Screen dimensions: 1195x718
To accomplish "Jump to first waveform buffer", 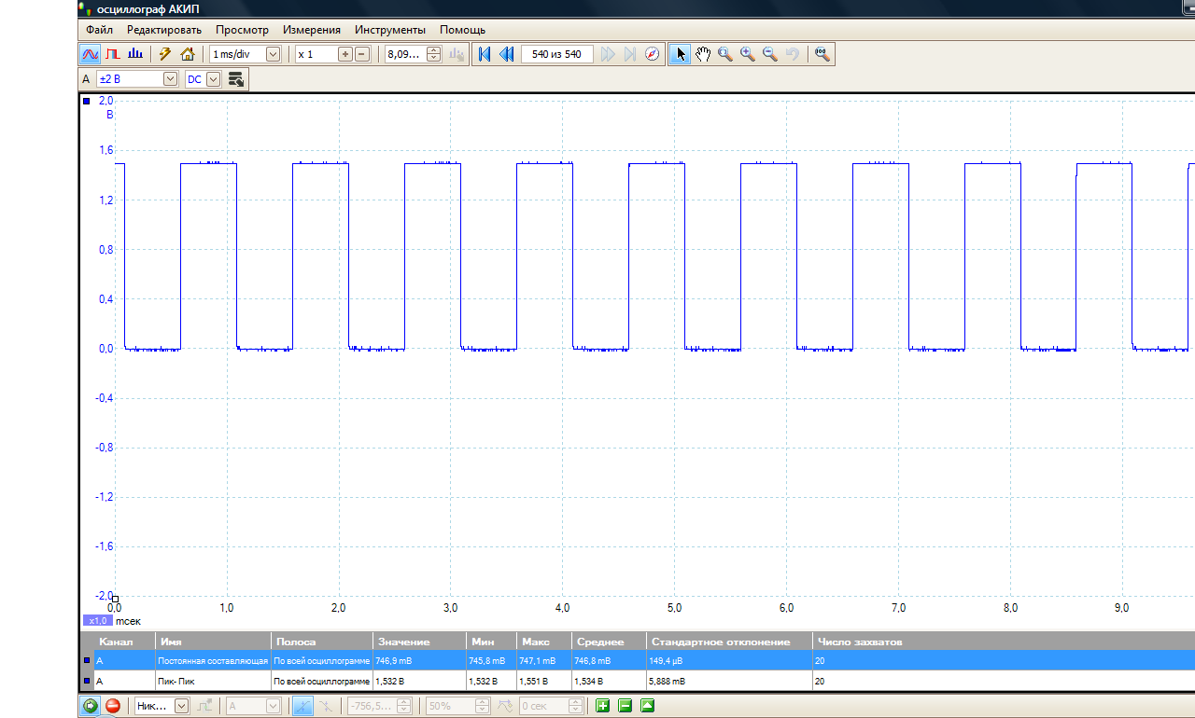I will 485,54.
